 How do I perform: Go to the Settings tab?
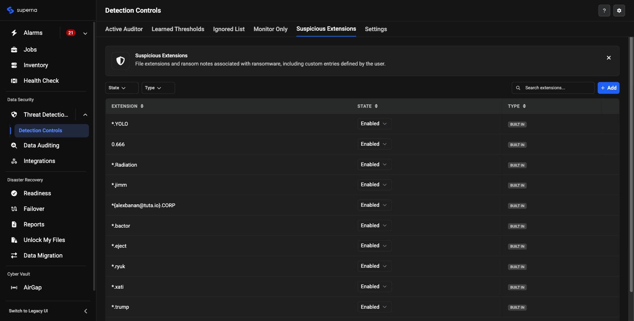[376, 29]
